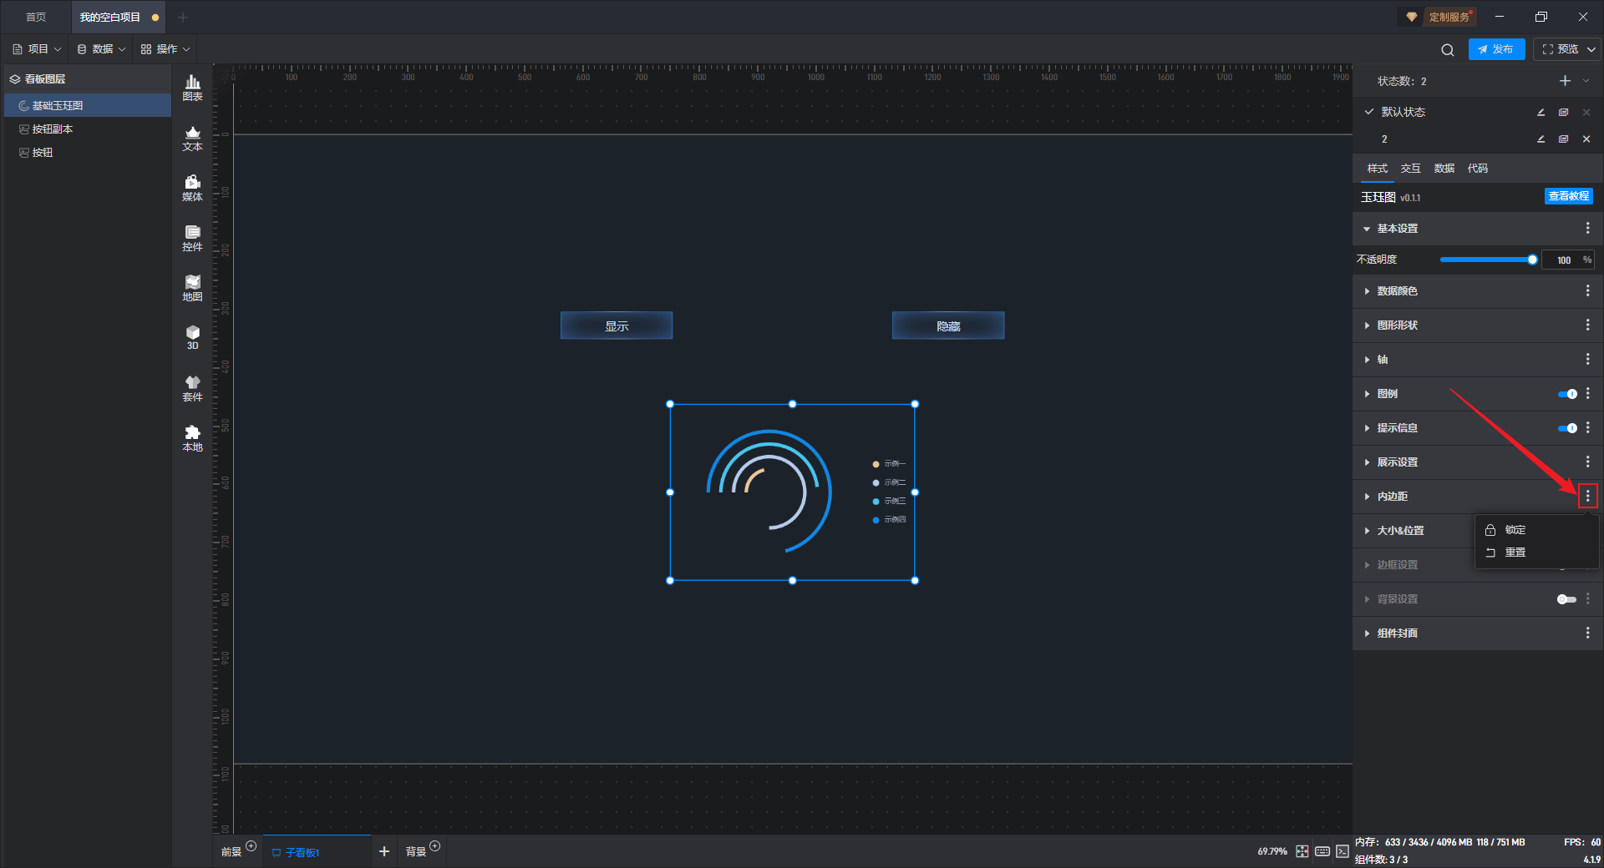
Task: Click the 隐藏 button on canvas
Action: (x=948, y=325)
